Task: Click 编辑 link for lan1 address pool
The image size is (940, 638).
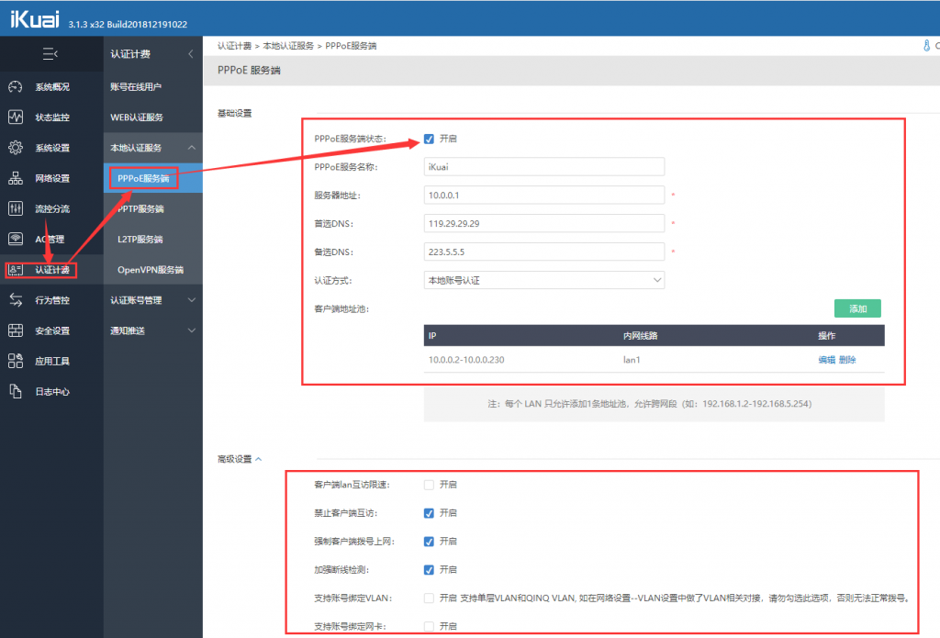Action: [x=826, y=360]
